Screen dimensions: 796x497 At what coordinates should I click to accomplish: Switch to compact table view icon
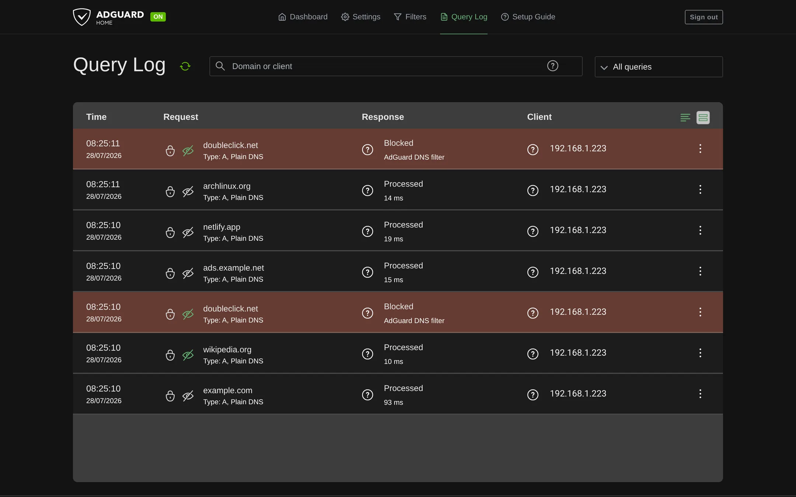point(685,117)
